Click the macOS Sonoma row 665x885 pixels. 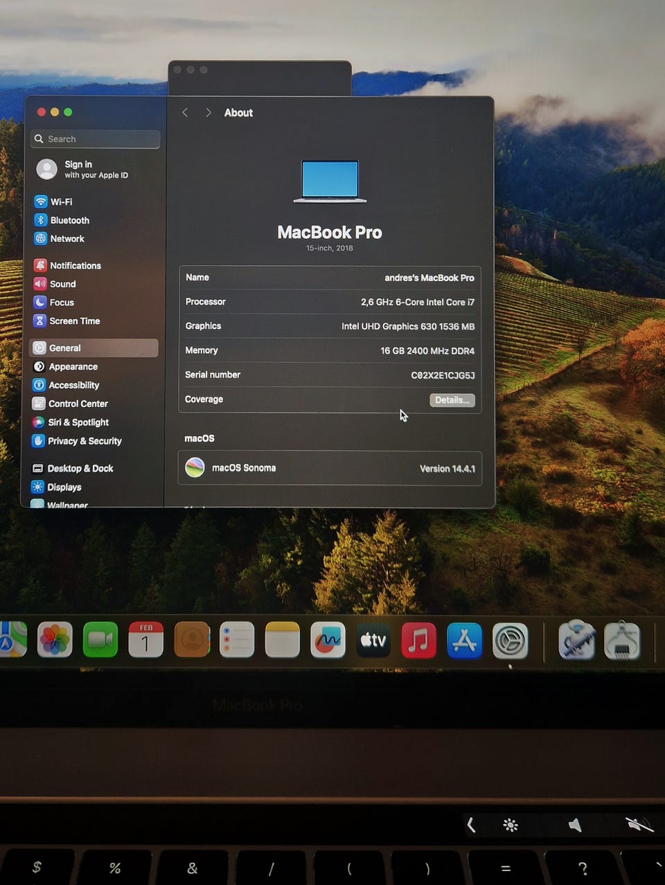pyautogui.click(x=330, y=468)
